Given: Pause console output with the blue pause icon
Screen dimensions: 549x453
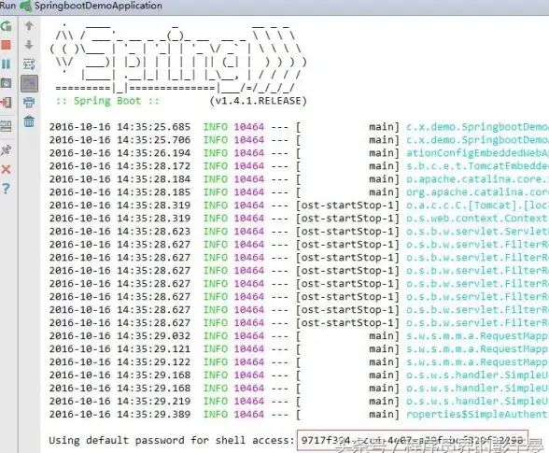Looking at the screenshot, I should 6,64.
